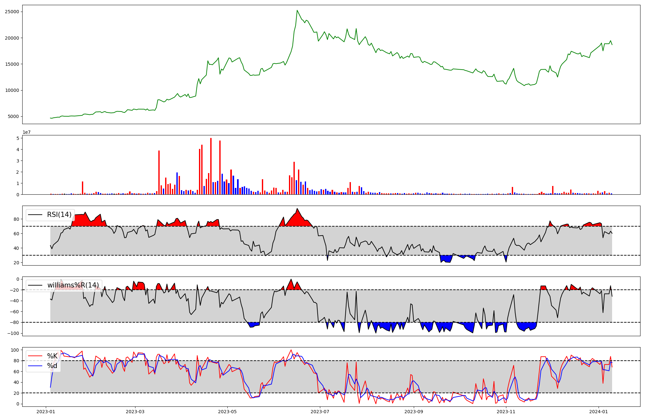645x419 pixels.
Task: Click the 2023-09 x-axis tick label
Action: tap(414, 412)
